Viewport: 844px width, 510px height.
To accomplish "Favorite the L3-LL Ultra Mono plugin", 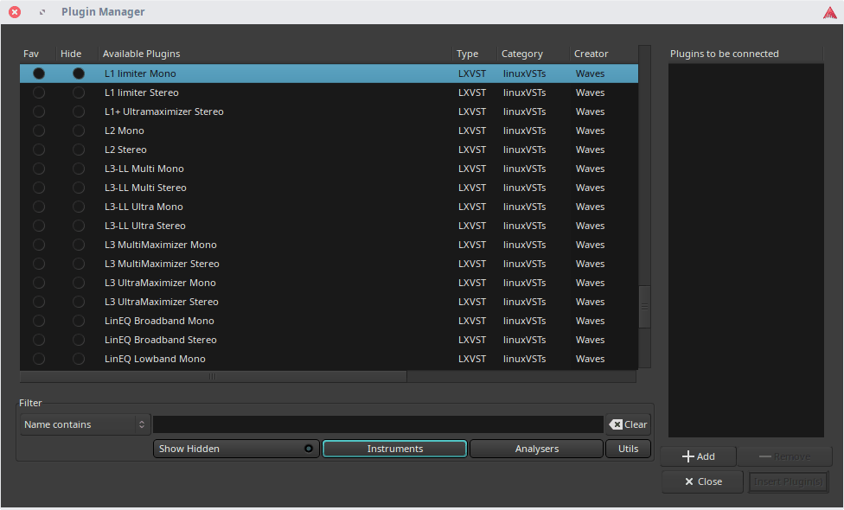I will pos(39,207).
